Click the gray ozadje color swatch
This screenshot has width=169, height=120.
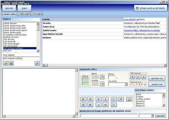(95, 84)
